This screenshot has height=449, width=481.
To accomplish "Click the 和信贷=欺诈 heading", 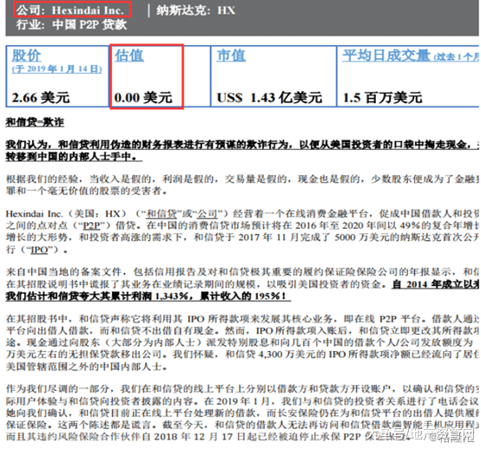I will click(x=35, y=122).
